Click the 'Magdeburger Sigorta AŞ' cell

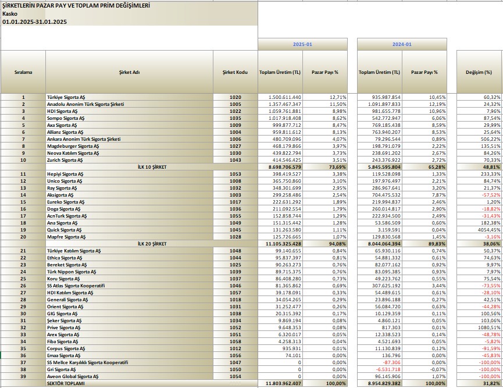click(x=129, y=146)
